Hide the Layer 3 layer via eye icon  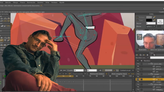click(x=138, y=77)
